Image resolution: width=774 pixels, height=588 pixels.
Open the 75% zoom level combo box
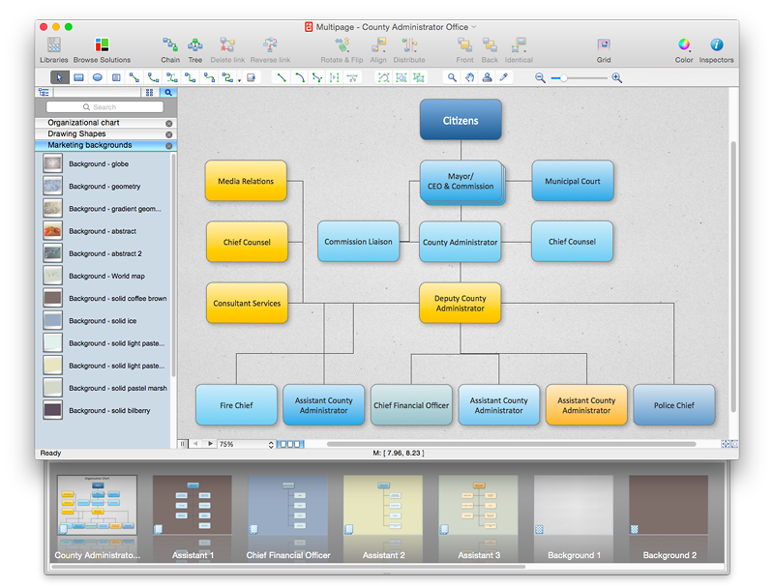click(247, 444)
